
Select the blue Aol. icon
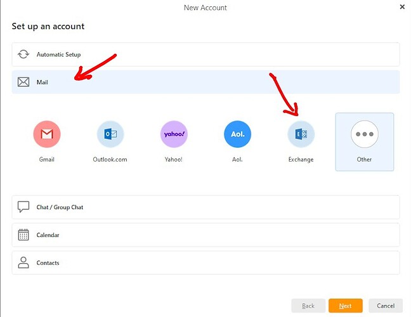pyautogui.click(x=237, y=134)
